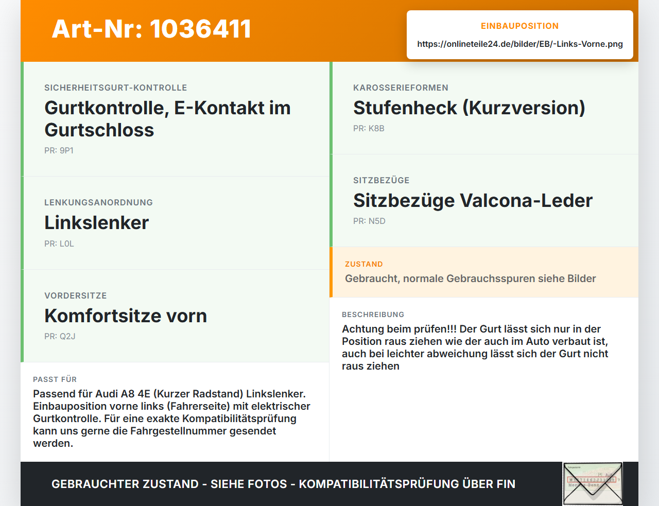Click the Art-Nr: 1036411 heading
The image size is (659, 506).
(151, 29)
